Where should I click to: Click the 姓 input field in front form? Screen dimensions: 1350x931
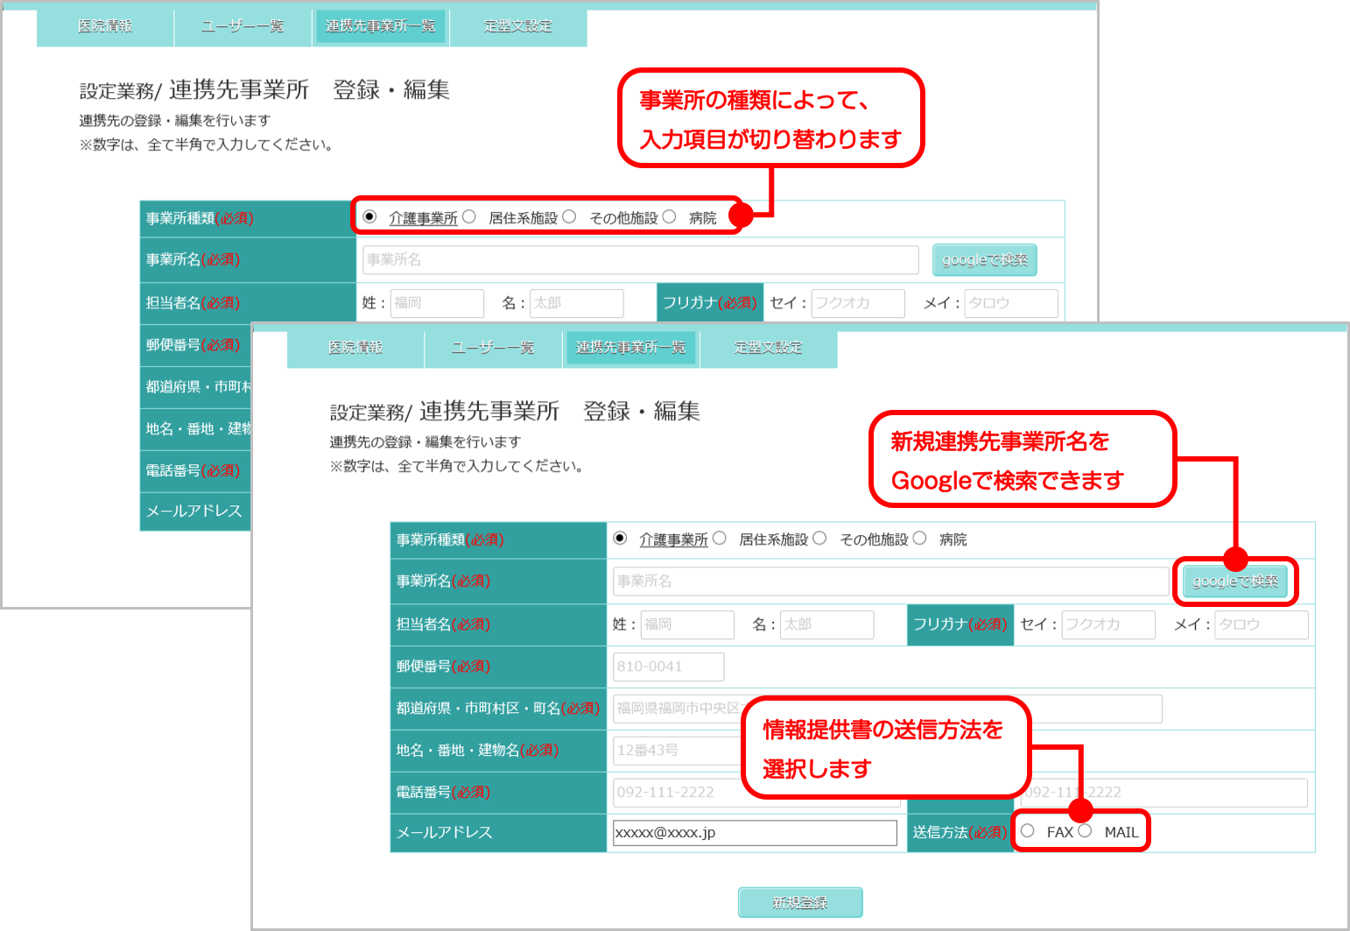[x=687, y=624]
